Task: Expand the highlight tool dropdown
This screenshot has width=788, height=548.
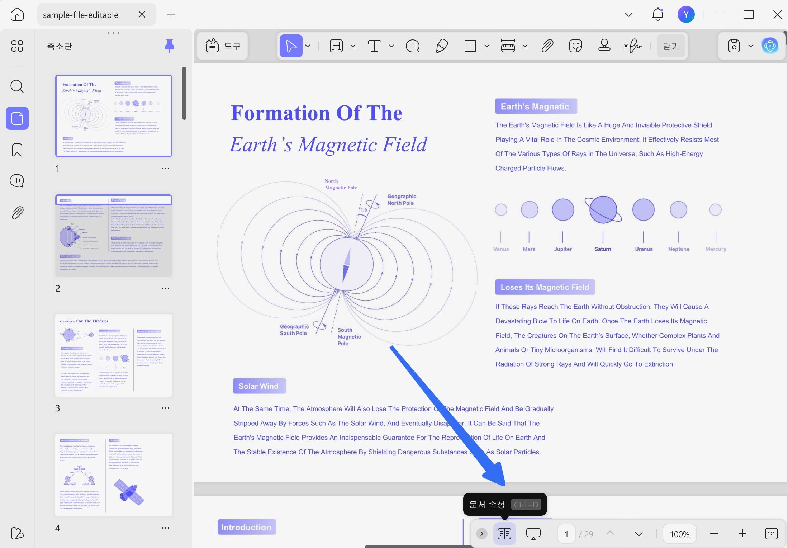Action: (x=353, y=46)
